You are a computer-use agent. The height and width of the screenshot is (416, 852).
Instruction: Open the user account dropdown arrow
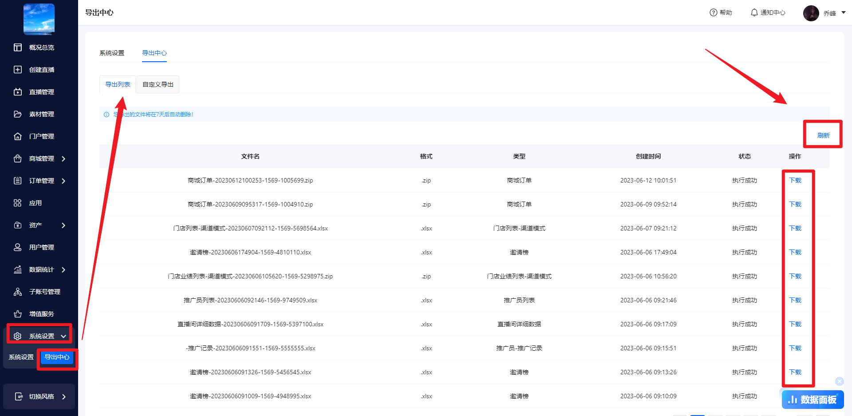[x=844, y=12]
